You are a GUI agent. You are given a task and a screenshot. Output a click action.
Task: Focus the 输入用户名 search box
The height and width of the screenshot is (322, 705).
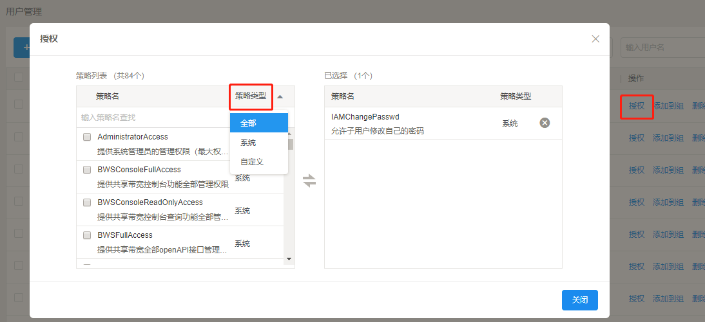[x=661, y=47]
